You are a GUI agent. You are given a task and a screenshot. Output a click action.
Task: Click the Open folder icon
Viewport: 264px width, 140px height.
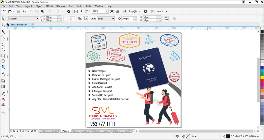pos(10,11)
